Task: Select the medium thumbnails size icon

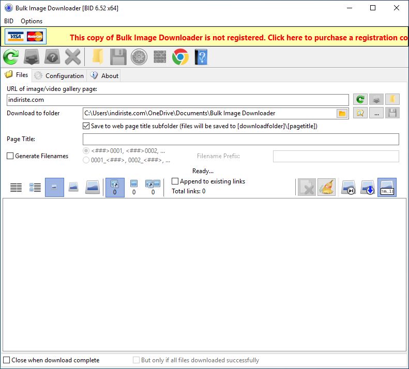Action: [73, 187]
